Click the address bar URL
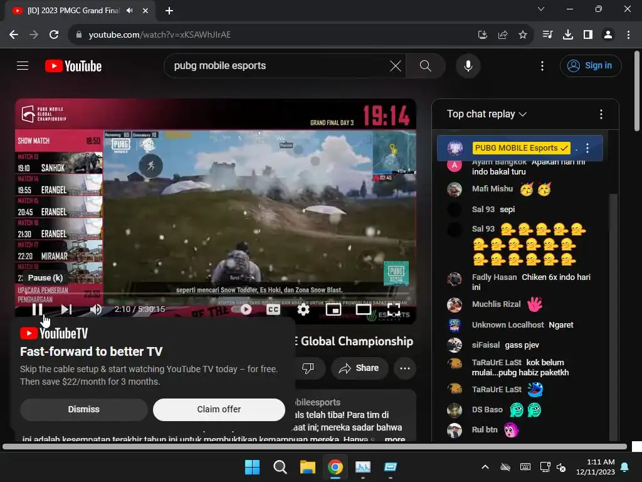Viewport: 642px width, 482px height. [160, 35]
